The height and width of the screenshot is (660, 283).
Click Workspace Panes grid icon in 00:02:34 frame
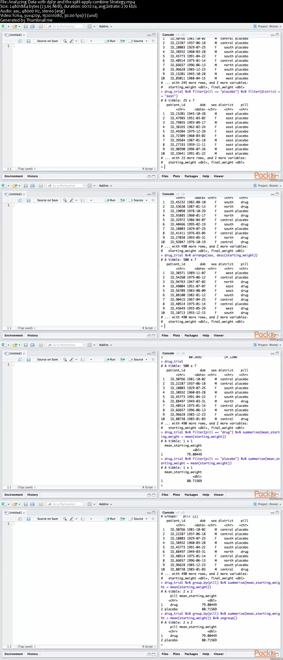[90, 27]
